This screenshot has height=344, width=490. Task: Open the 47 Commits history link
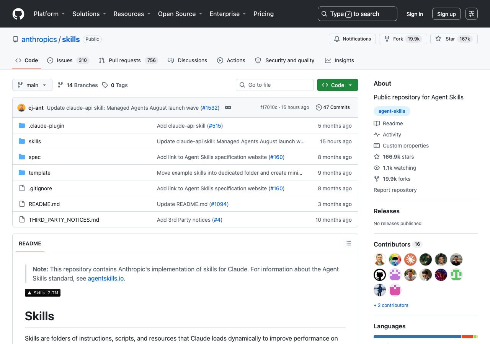[x=333, y=107]
